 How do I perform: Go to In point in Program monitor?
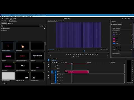[x=74, y=54]
